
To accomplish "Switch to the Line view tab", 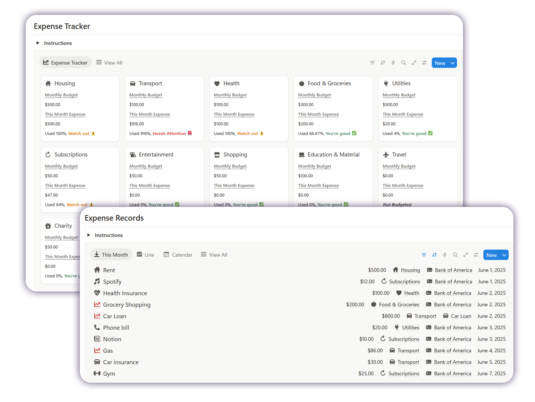I will [145, 255].
